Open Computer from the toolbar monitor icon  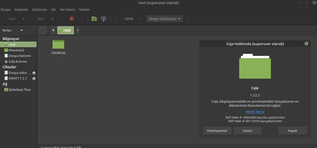pos(104,19)
